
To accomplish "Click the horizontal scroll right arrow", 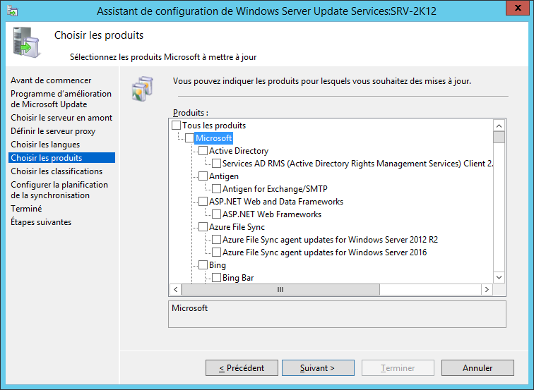I will click(x=487, y=289).
